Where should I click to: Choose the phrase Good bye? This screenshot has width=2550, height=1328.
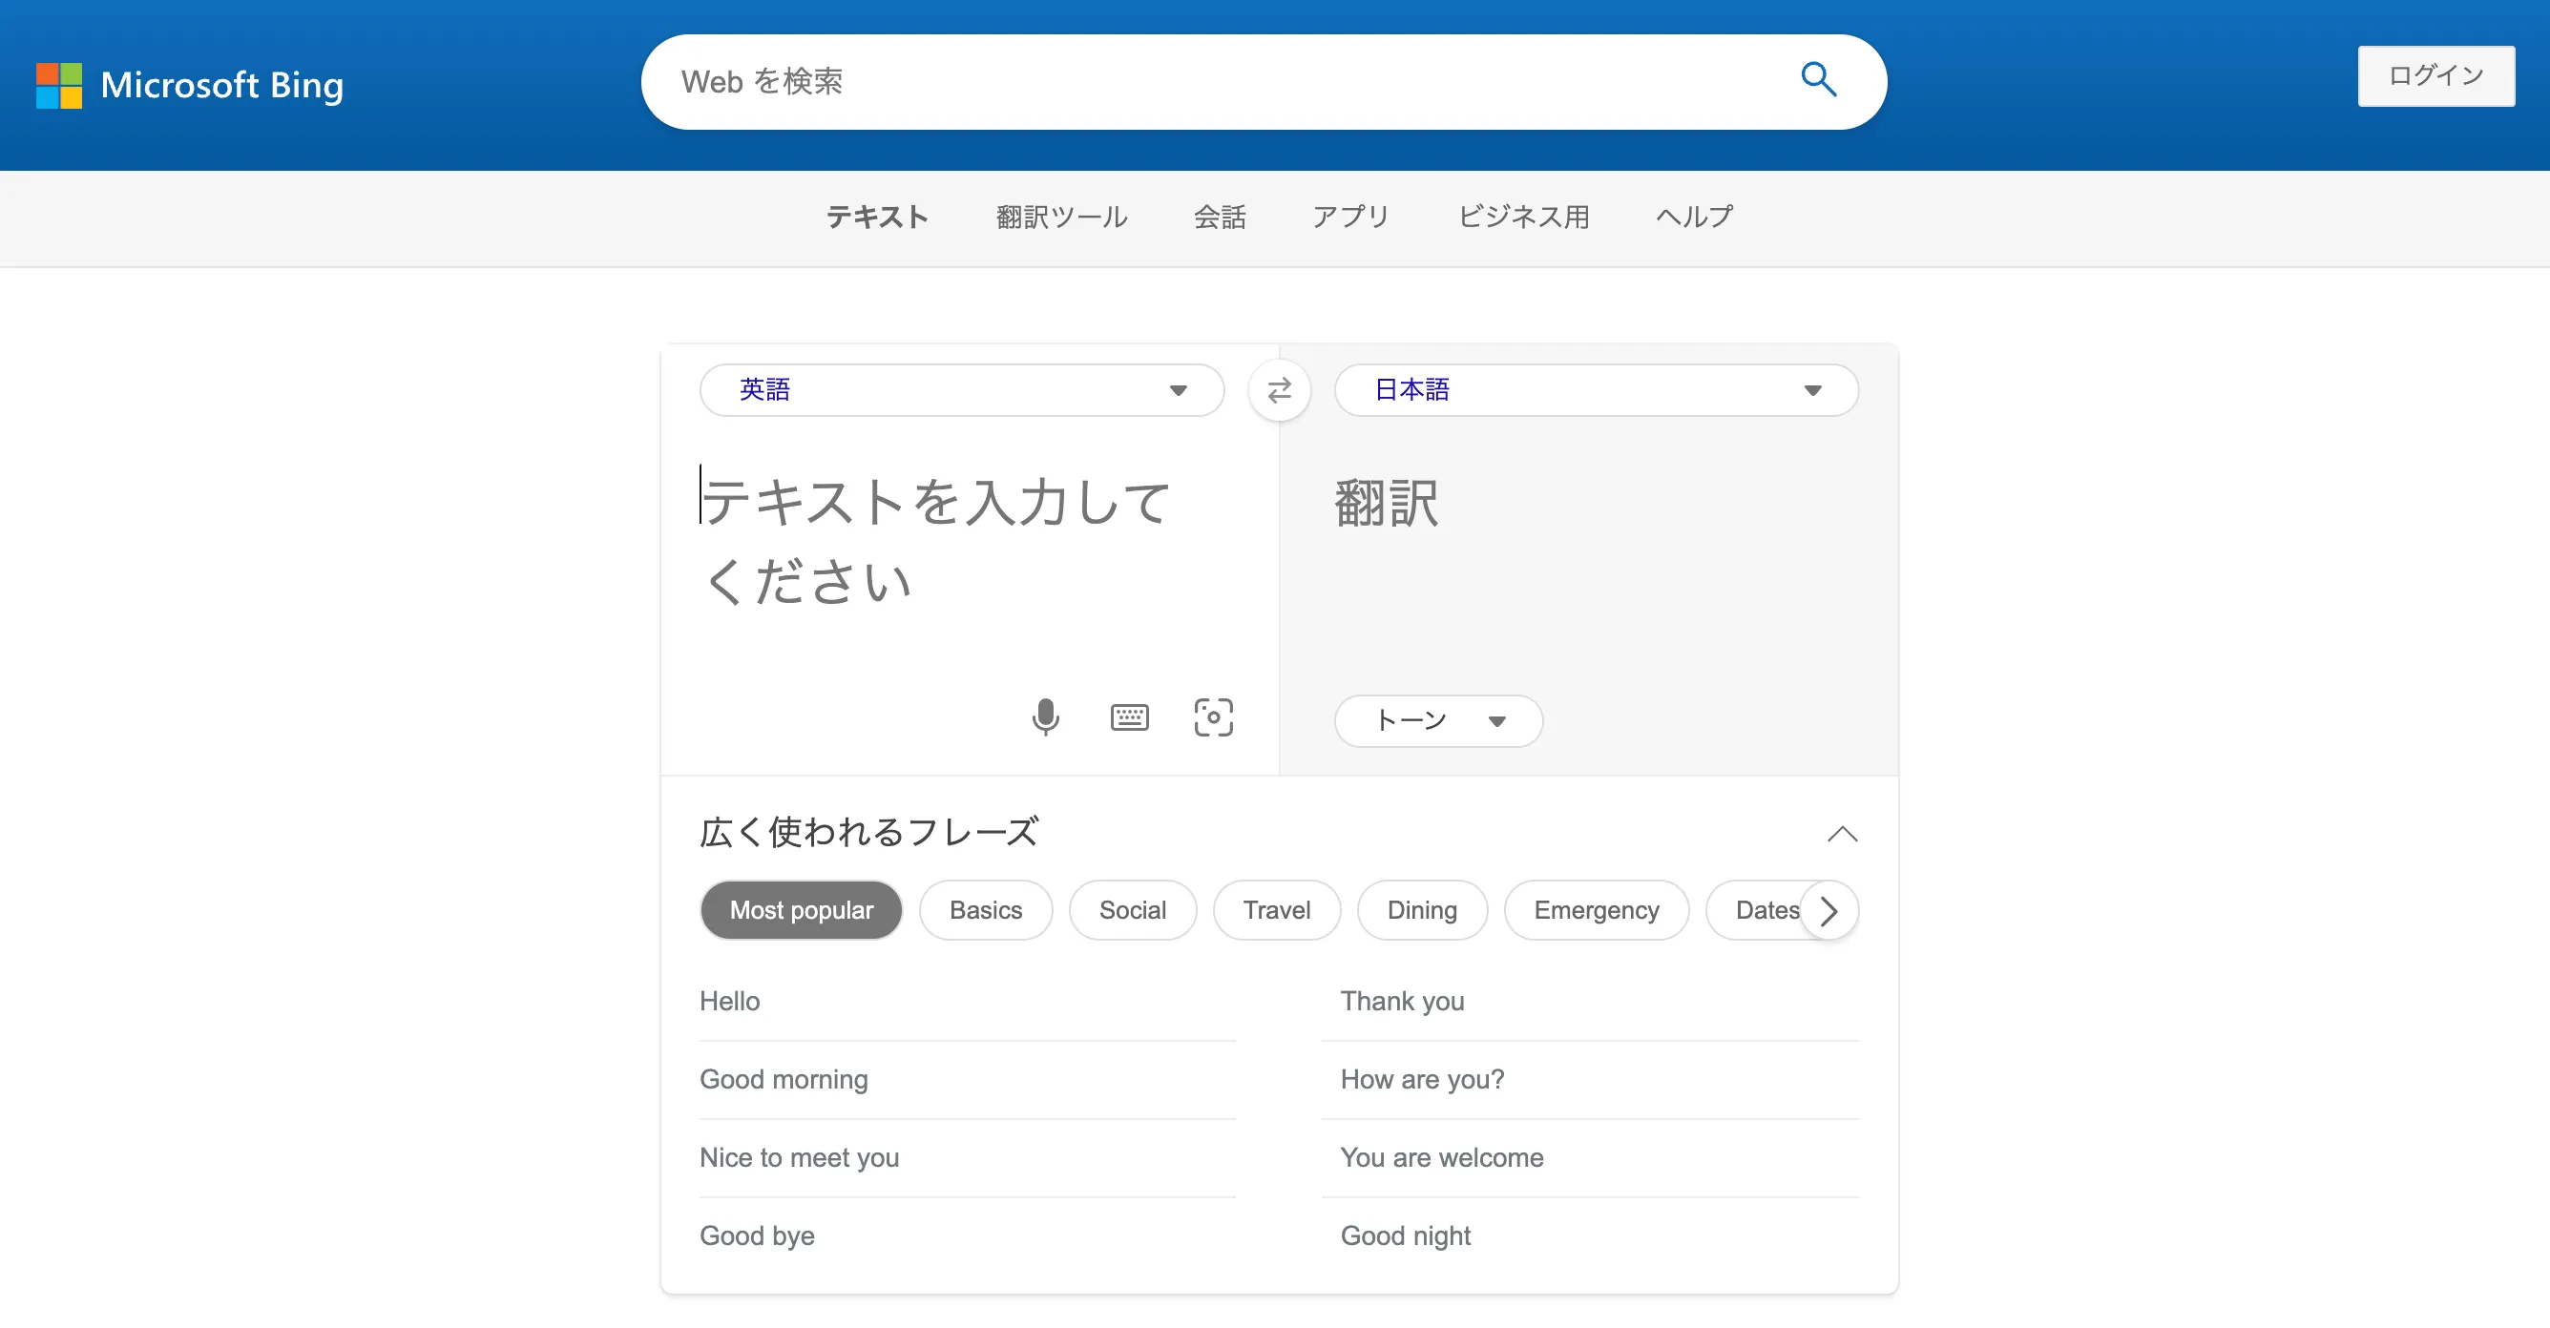tap(967, 1236)
